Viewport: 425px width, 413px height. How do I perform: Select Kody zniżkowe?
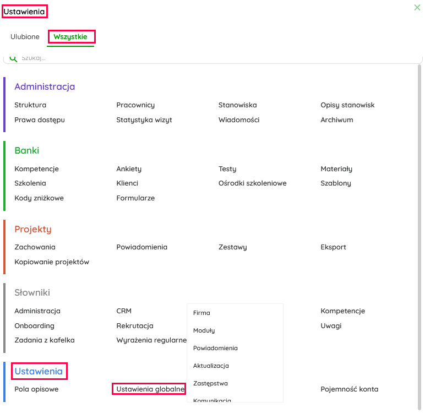(39, 198)
